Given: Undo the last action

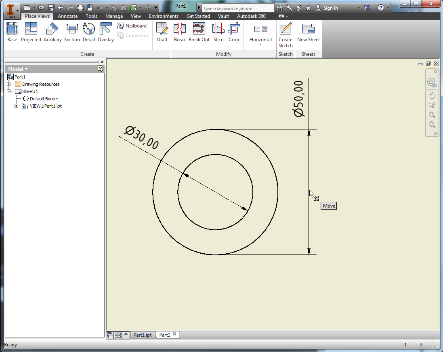Looking at the screenshot, I should coord(61,8).
